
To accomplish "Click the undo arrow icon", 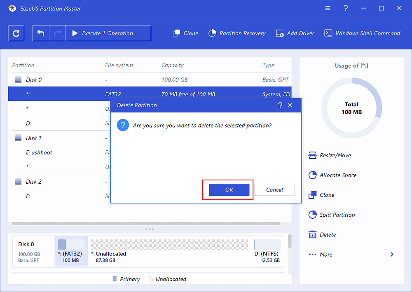I will pos(41,33).
